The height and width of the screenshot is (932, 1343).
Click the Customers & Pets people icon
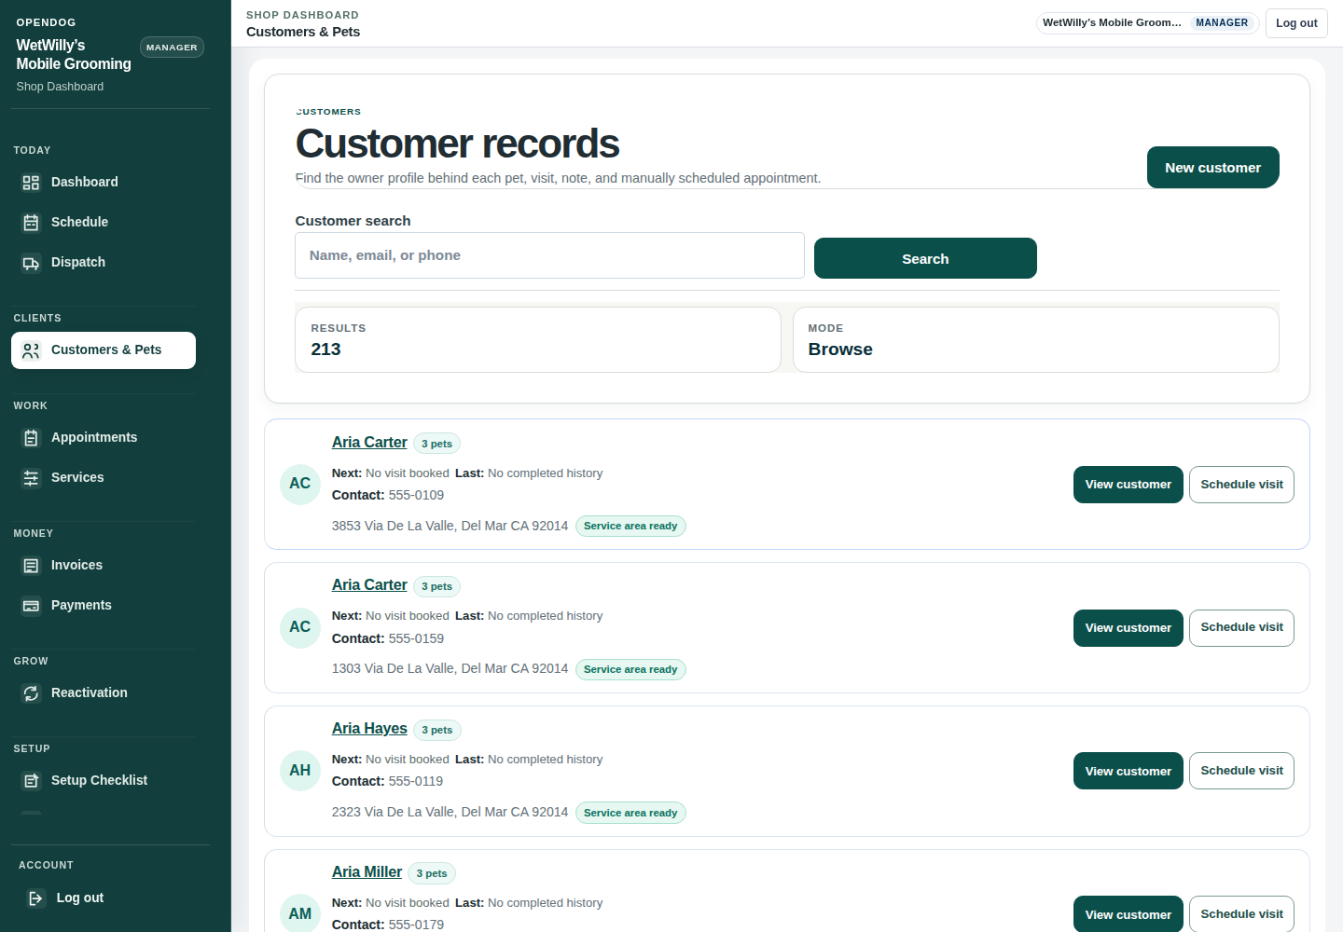[31, 350]
